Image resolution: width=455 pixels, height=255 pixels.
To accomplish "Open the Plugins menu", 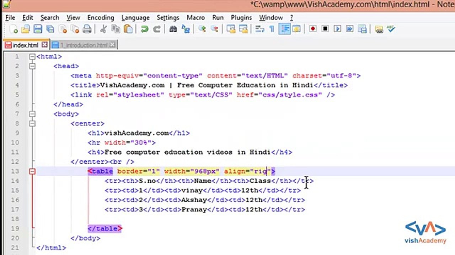I will [x=241, y=17].
